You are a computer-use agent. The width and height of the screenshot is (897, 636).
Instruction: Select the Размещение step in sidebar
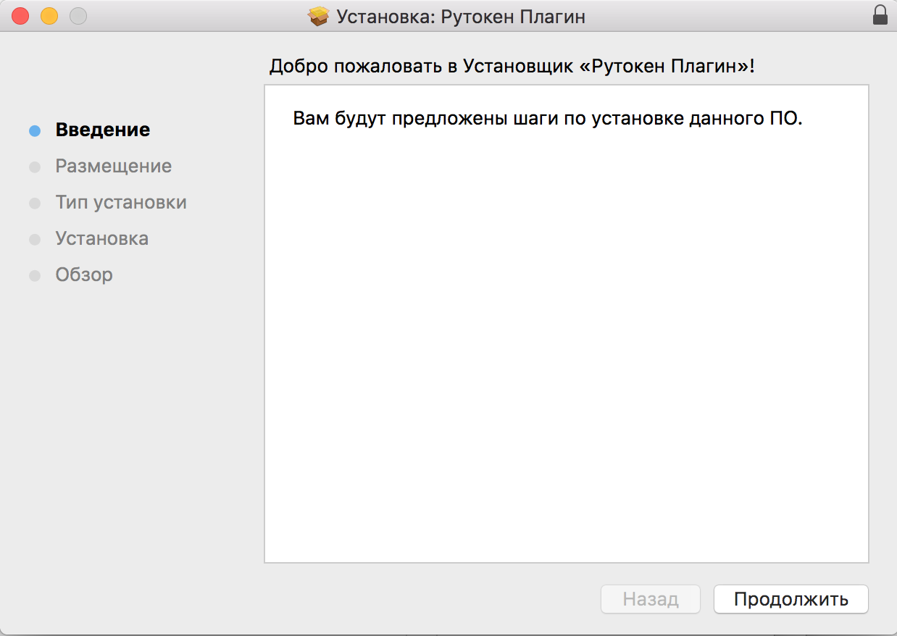pyautogui.click(x=114, y=167)
